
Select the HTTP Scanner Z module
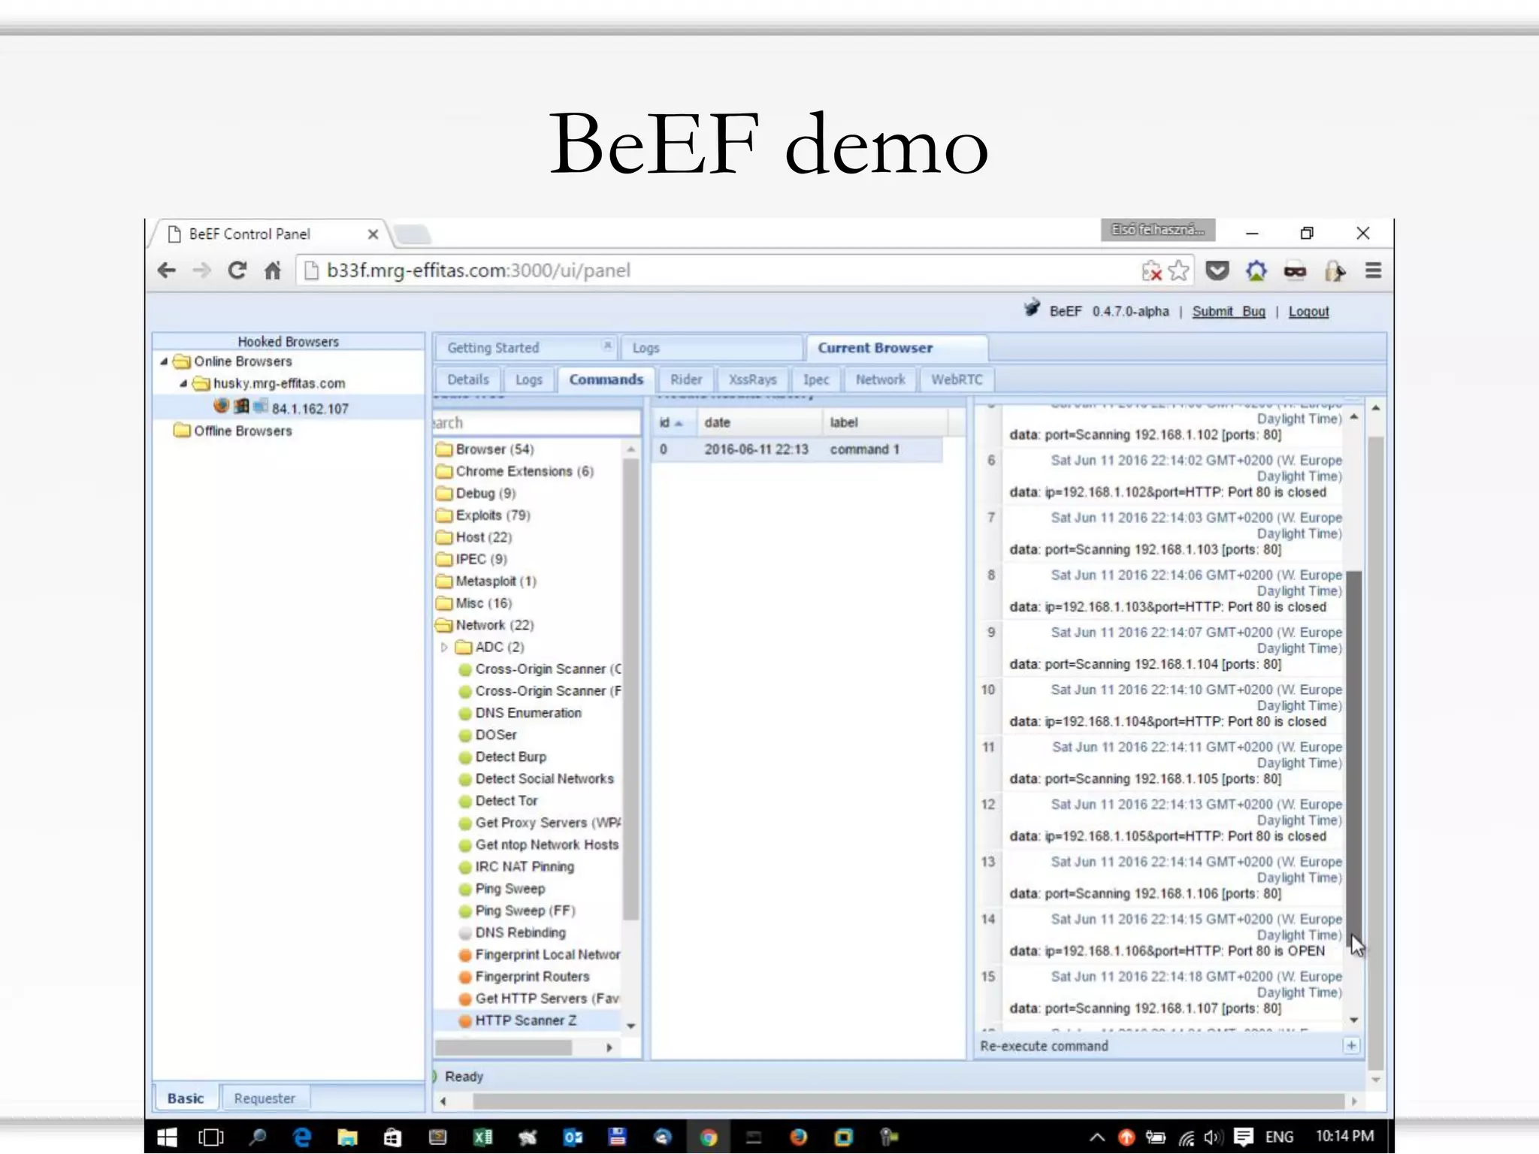point(526,1021)
